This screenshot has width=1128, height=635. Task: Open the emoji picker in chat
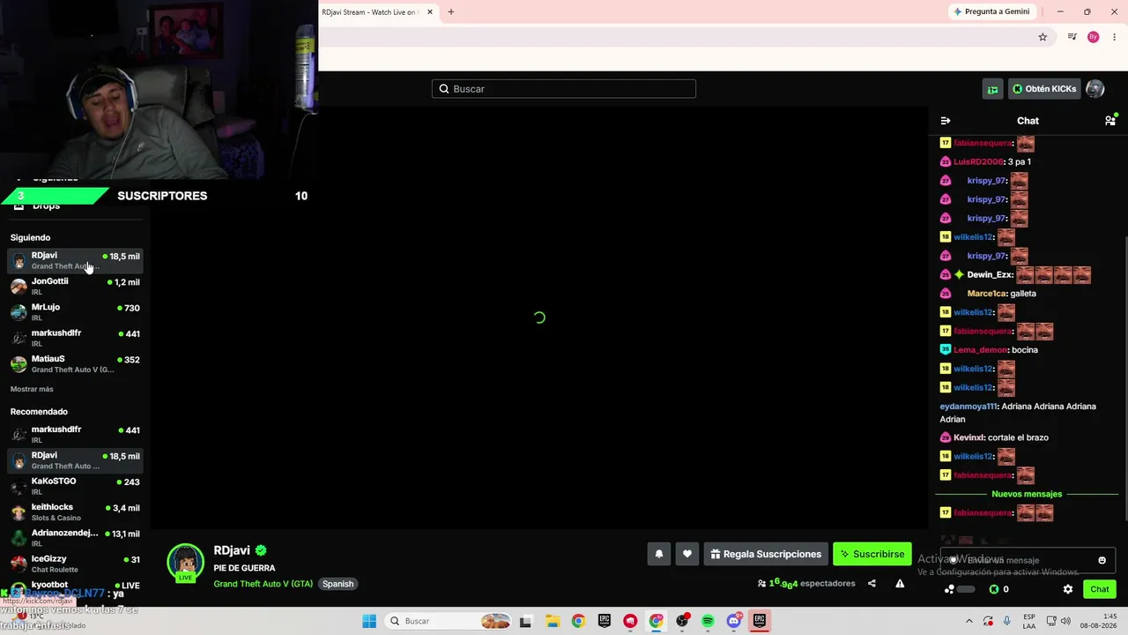click(x=1102, y=560)
